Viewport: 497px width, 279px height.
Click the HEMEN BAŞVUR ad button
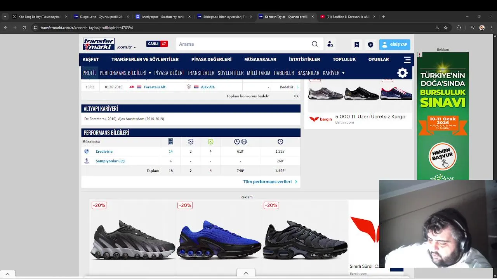(x=443, y=156)
